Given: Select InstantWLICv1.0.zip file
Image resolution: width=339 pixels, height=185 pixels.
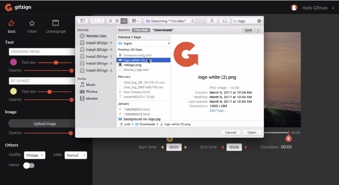Looking at the screenshot, I should pyautogui.click(x=144, y=96).
